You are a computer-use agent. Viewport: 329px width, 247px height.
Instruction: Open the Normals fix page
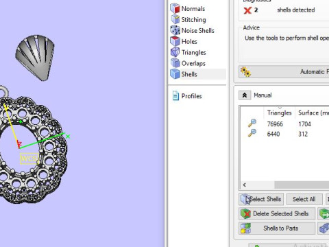tap(188, 9)
